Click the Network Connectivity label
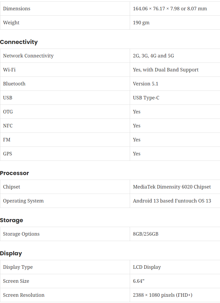This screenshot has height=303, width=220. coord(28,56)
